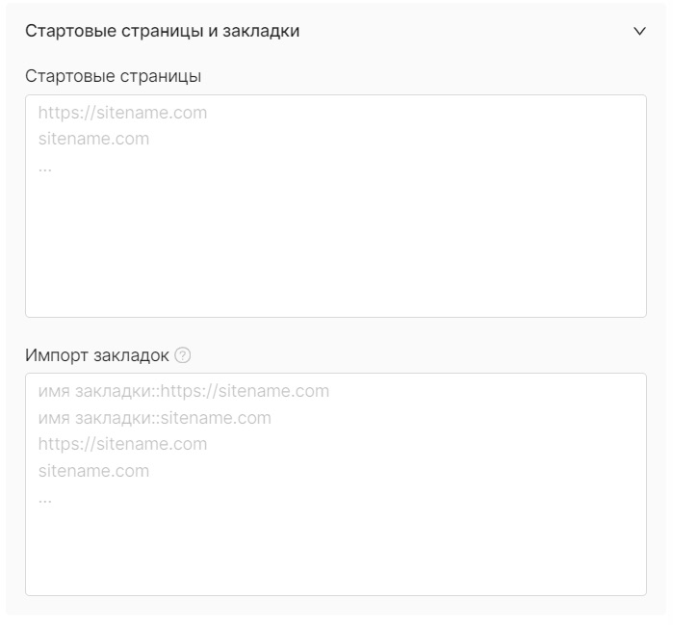Focus the Стартовые страницы text area

coord(336,206)
